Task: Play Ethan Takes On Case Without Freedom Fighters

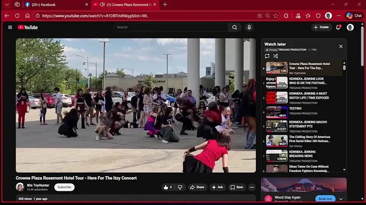Action: (x=302, y=168)
